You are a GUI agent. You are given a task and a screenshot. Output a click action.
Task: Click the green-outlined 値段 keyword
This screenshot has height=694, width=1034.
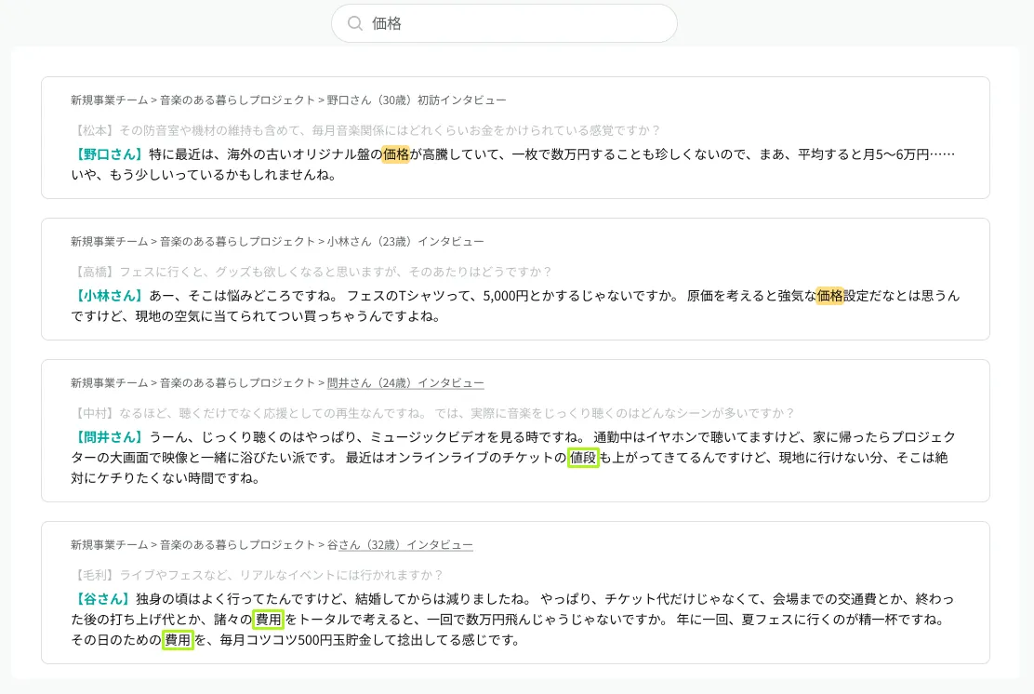583,458
